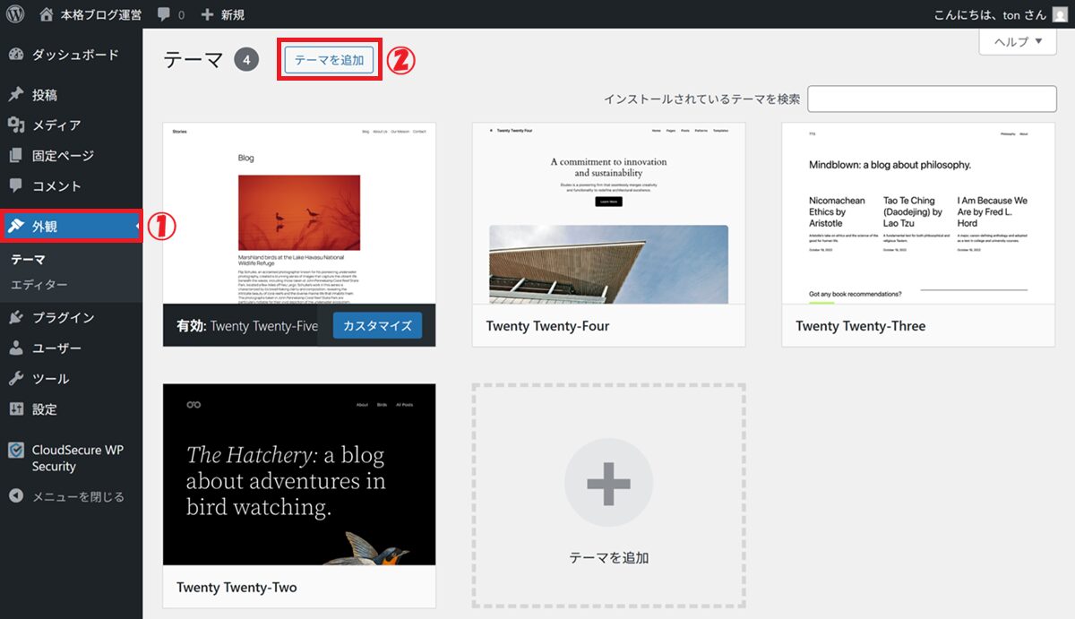The height and width of the screenshot is (619, 1075).
Task: Click the installed themes search field
Action: click(x=932, y=99)
